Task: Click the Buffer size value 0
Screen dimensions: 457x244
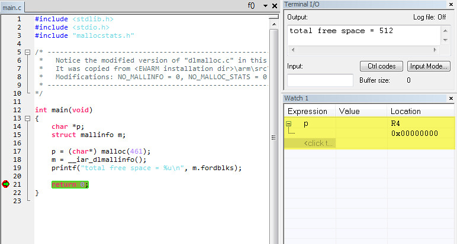Action: [408, 80]
